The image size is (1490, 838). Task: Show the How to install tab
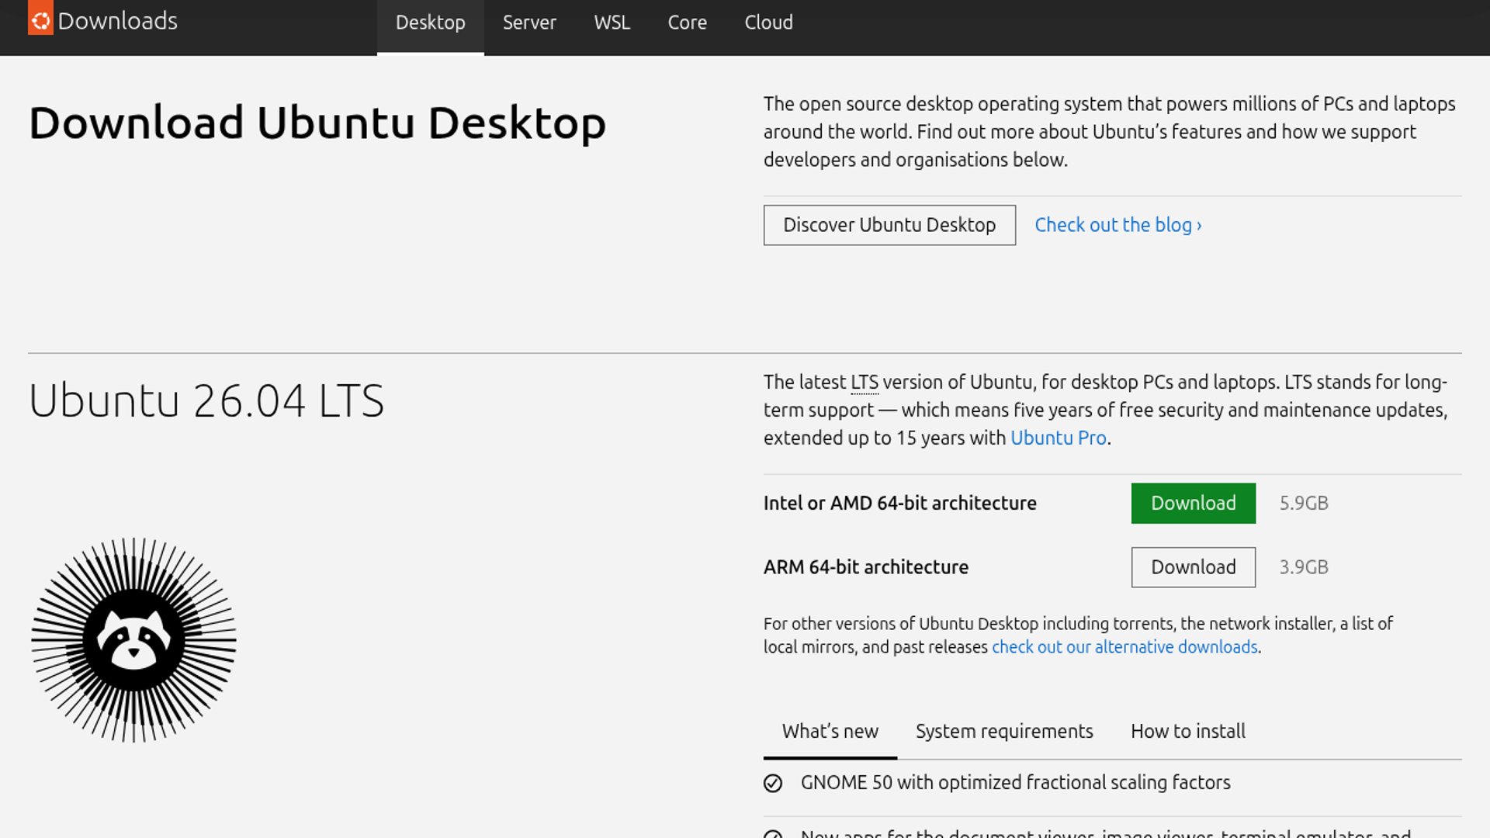tap(1187, 731)
